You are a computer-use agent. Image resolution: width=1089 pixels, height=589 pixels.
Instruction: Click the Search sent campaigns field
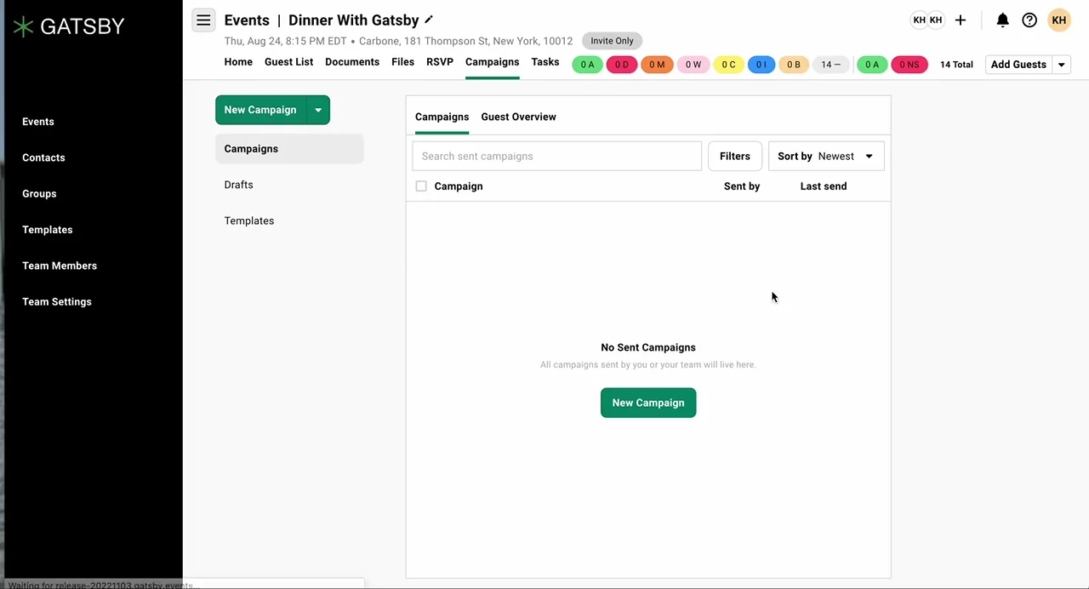point(556,157)
